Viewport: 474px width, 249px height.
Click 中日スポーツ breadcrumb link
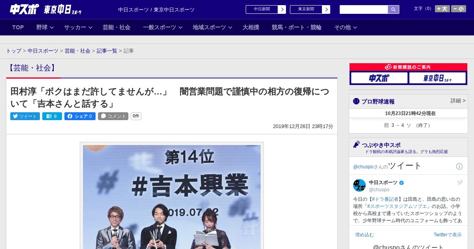[43, 51]
